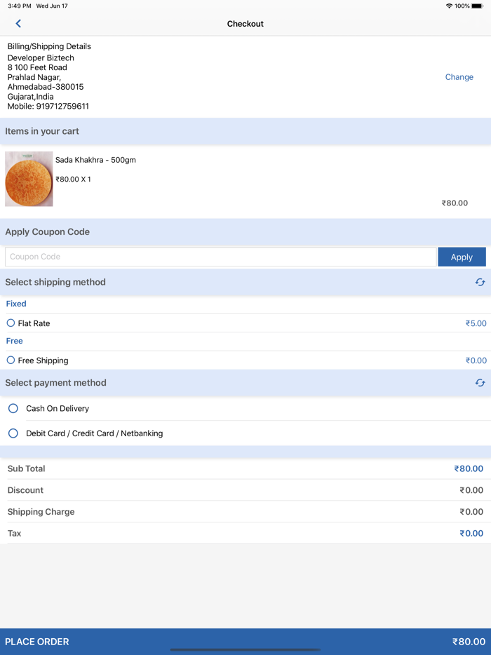491x655 pixels.
Task: Choose Cash On Delivery payment
Action: [x=13, y=408]
